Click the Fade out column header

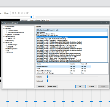pyautogui.click(x=85, y=64)
